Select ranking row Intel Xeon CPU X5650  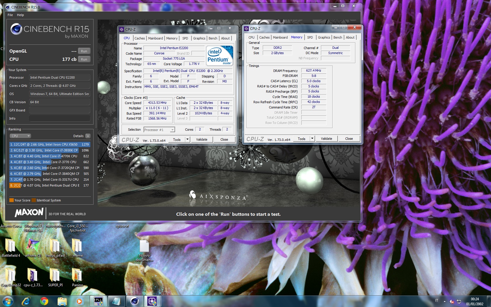pyautogui.click(x=50, y=144)
